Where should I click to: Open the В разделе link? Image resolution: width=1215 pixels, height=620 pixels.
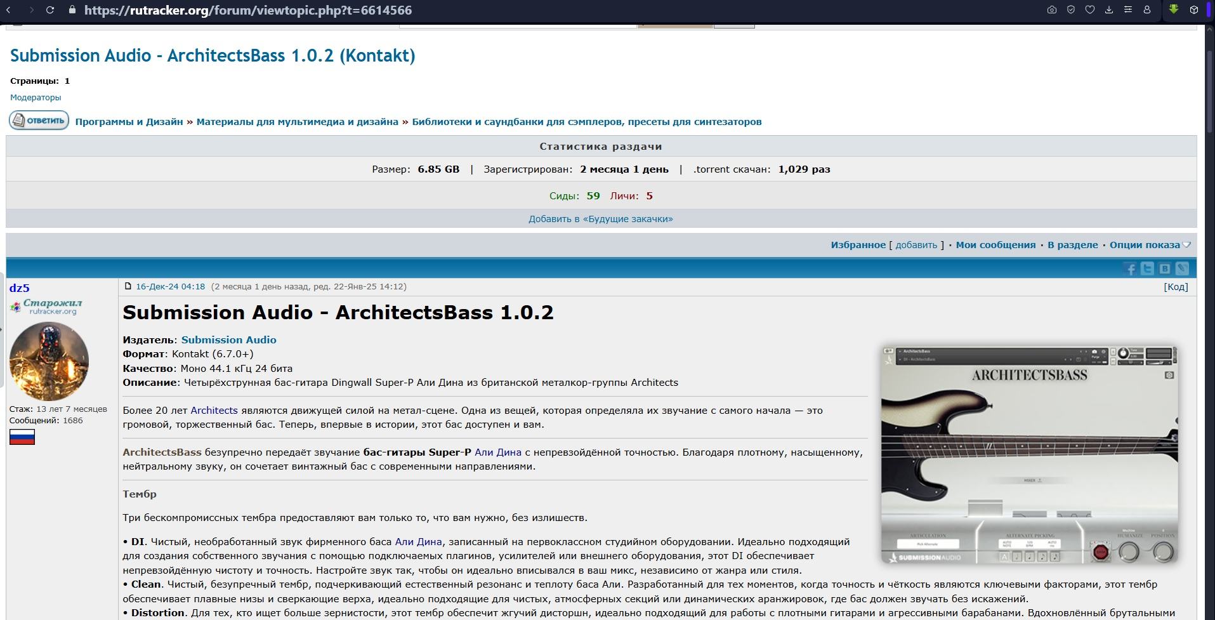1072,245
